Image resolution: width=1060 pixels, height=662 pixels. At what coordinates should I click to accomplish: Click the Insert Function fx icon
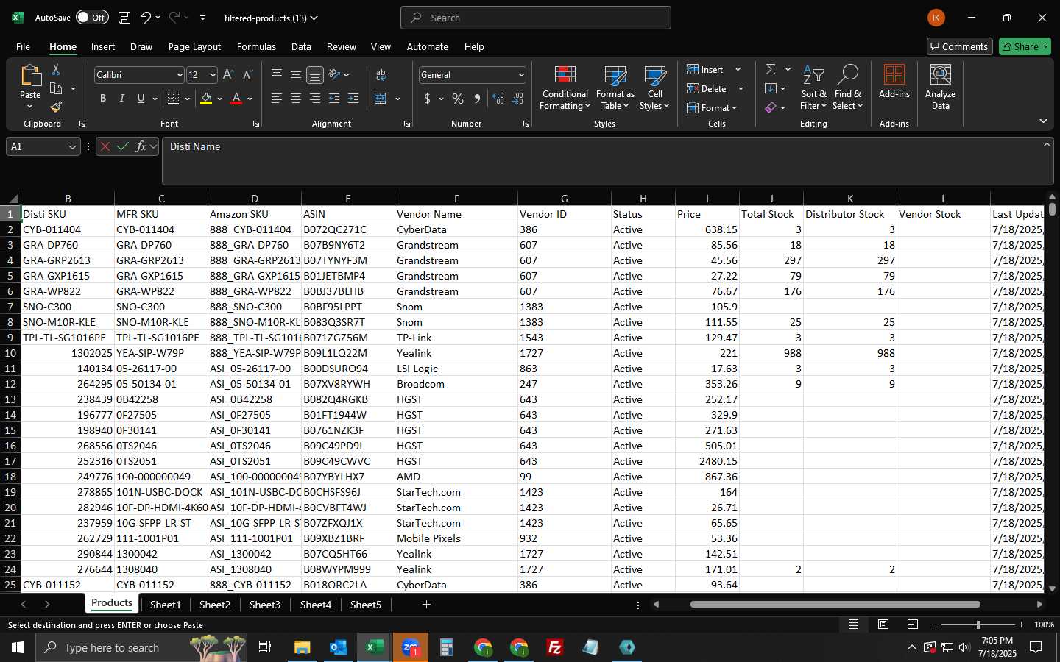pos(141,146)
